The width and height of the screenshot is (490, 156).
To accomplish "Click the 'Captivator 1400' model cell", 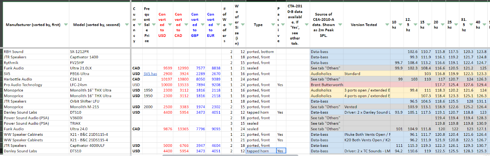I will [100, 57].
